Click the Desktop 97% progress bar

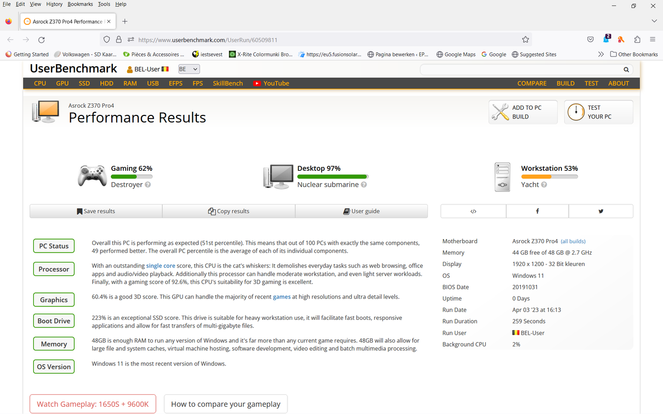tap(333, 176)
